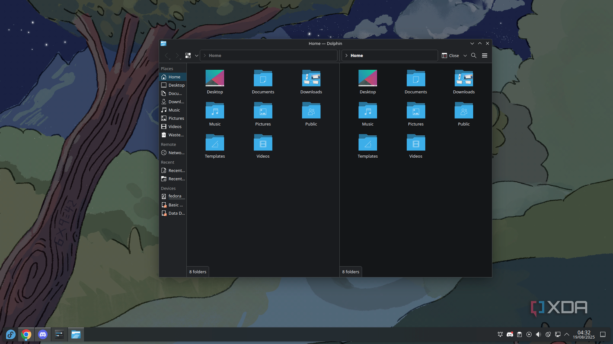
Task: Click show desktop button on panel
Action: coord(603,335)
